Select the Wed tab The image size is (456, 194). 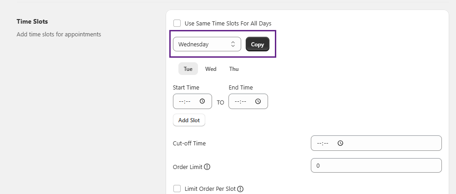click(x=211, y=69)
